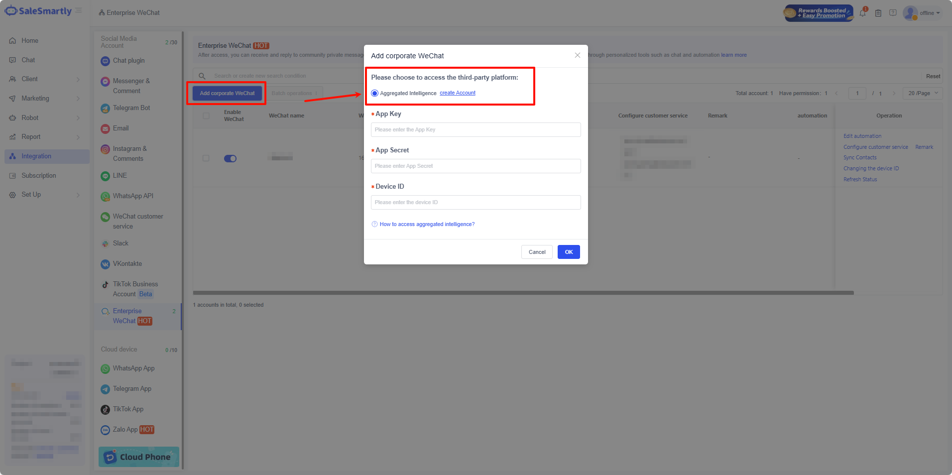Click the search magnifier icon

202,76
